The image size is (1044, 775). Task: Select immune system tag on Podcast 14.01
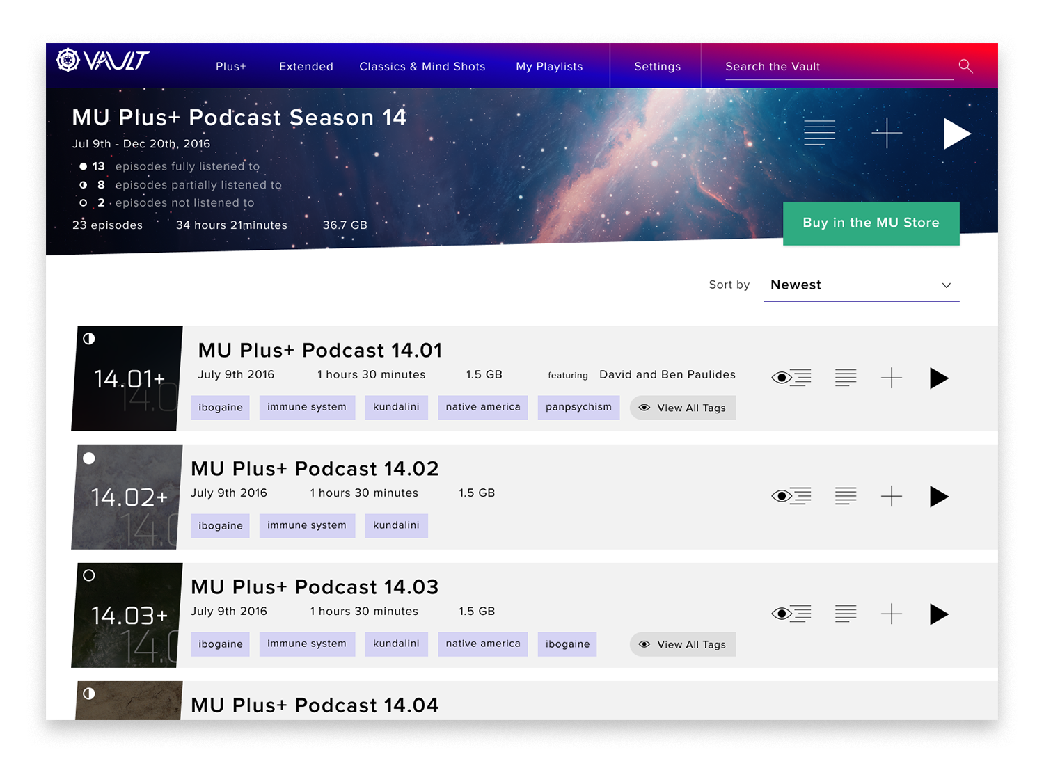tap(307, 407)
